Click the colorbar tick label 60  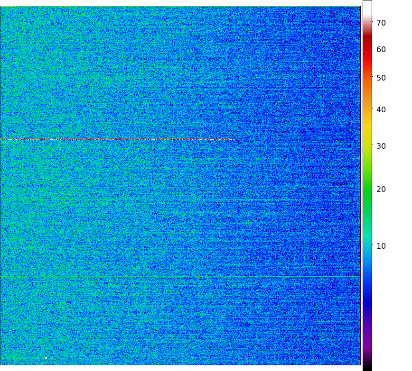[x=381, y=49]
